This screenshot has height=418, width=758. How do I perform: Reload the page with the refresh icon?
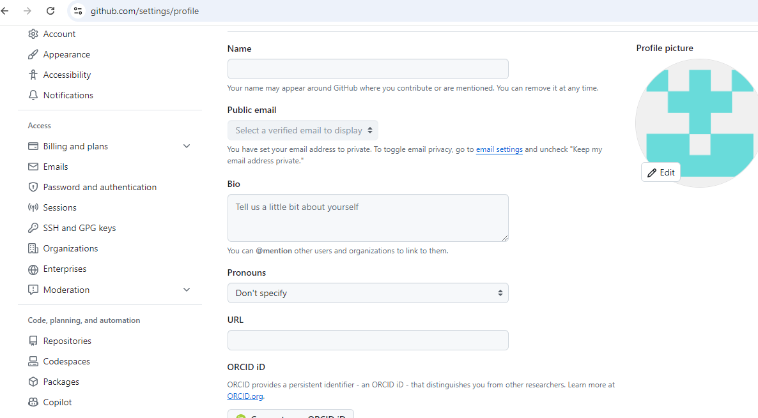click(x=50, y=11)
